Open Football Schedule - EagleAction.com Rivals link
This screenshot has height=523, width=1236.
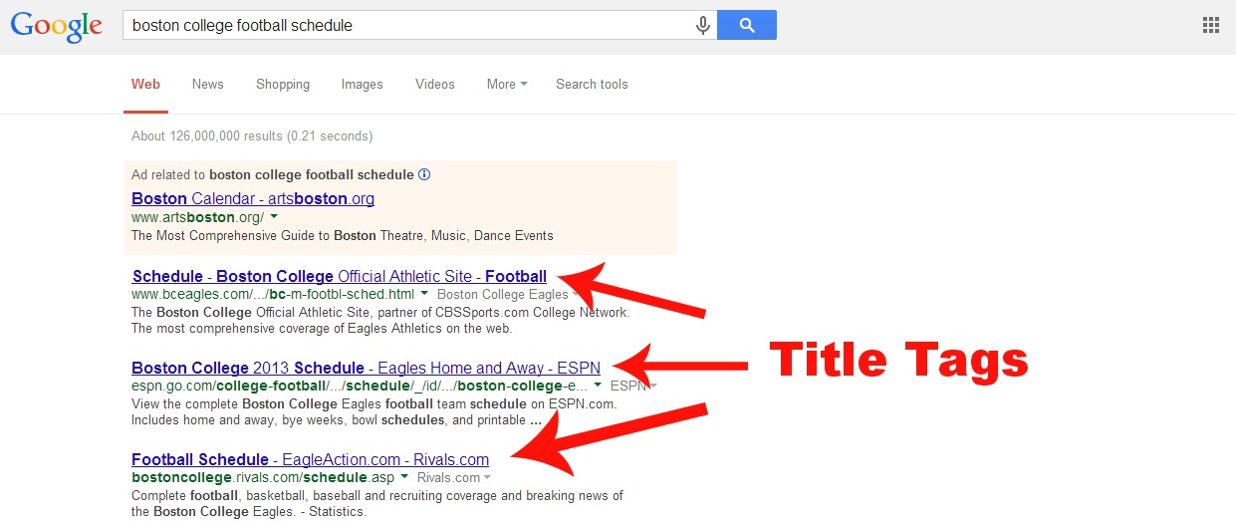coord(310,459)
